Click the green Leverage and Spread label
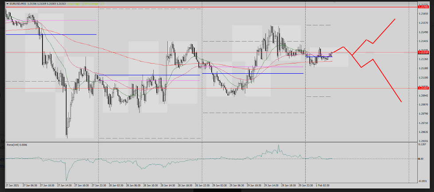 [x=88, y=4]
